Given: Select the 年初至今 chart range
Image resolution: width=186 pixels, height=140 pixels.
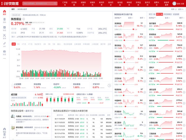Looking at the screenshot, I should (38, 44).
